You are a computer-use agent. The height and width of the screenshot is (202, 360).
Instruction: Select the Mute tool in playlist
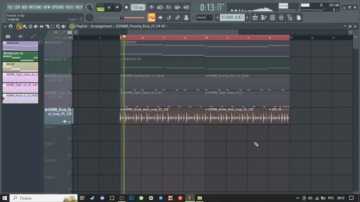coord(36,26)
